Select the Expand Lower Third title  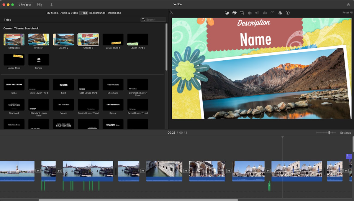[x=88, y=105]
